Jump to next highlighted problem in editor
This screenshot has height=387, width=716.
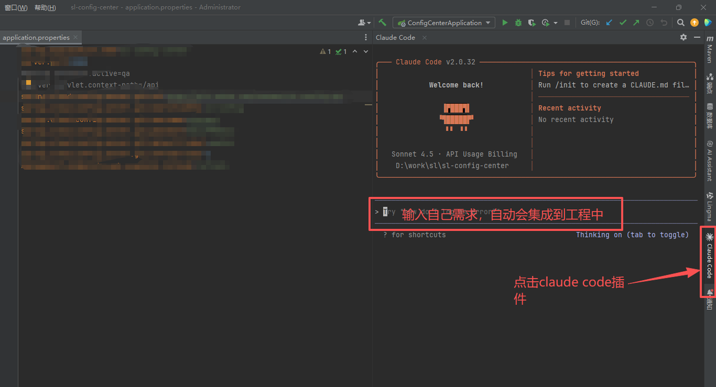click(366, 51)
